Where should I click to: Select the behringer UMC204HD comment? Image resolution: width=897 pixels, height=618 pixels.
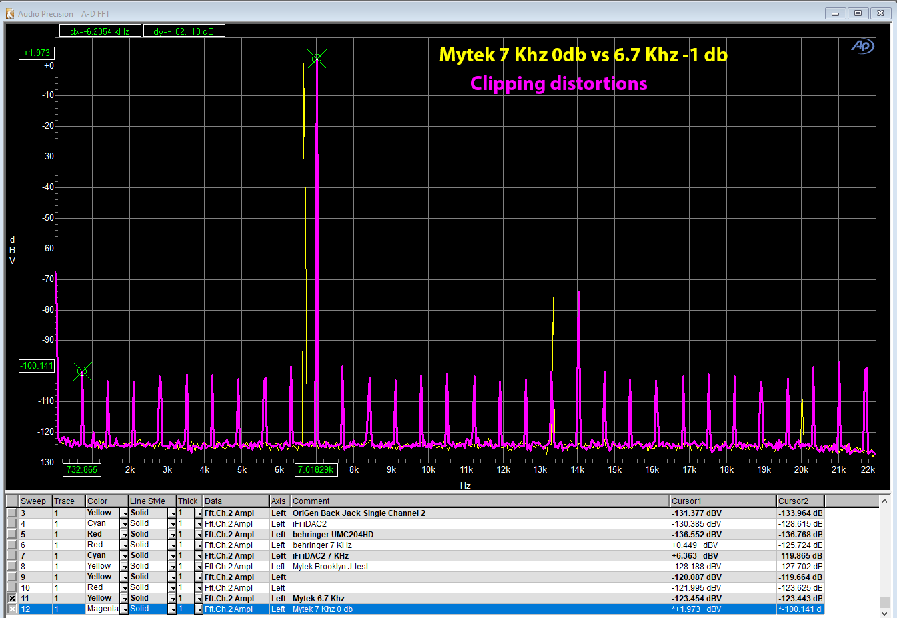click(x=333, y=535)
